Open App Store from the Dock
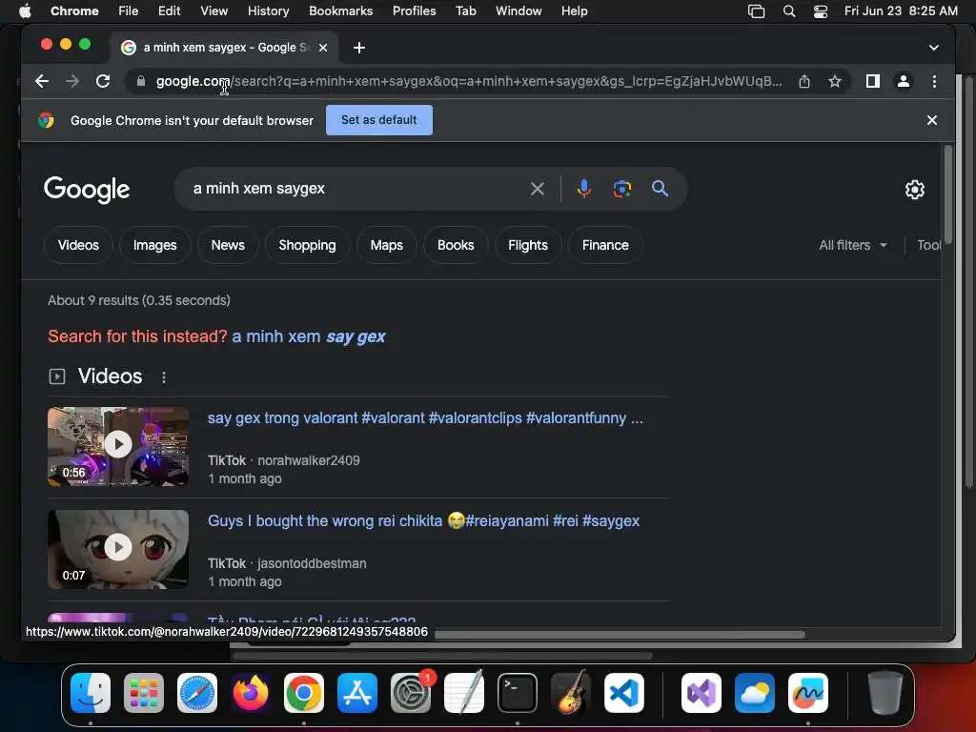Screen dimensions: 976x732 coord(357,693)
